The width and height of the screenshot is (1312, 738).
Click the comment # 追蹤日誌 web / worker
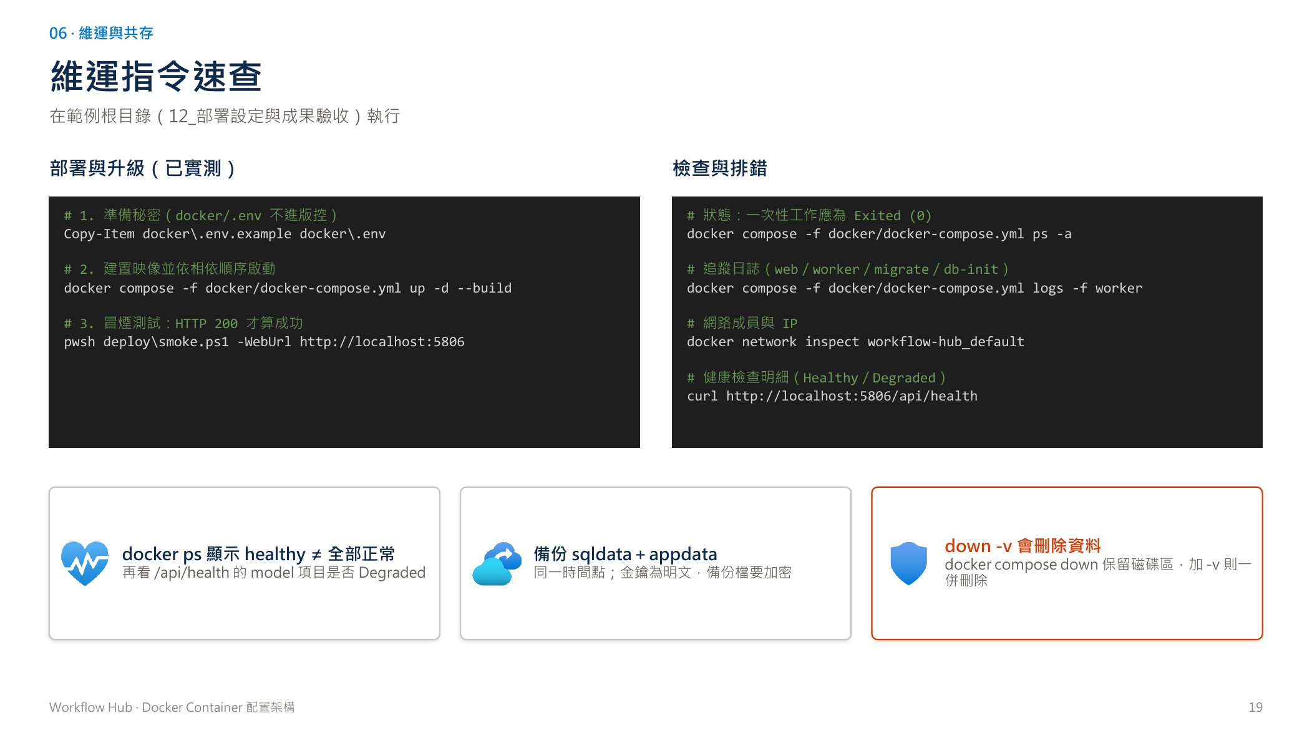click(848, 269)
